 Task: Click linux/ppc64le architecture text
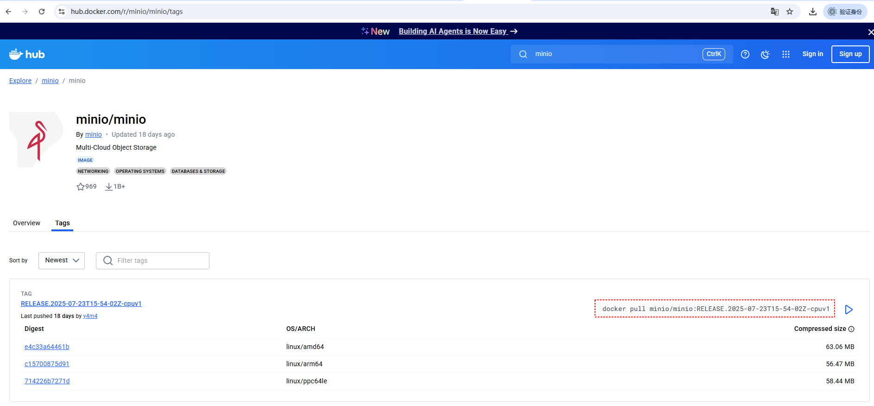pyautogui.click(x=307, y=381)
